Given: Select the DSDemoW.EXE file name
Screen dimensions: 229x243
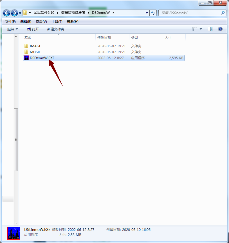Looking at the screenshot, I should [42, 58].
